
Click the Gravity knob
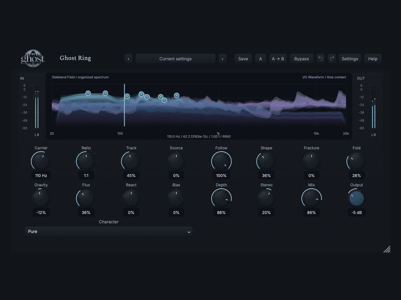(x=41, y=199)
